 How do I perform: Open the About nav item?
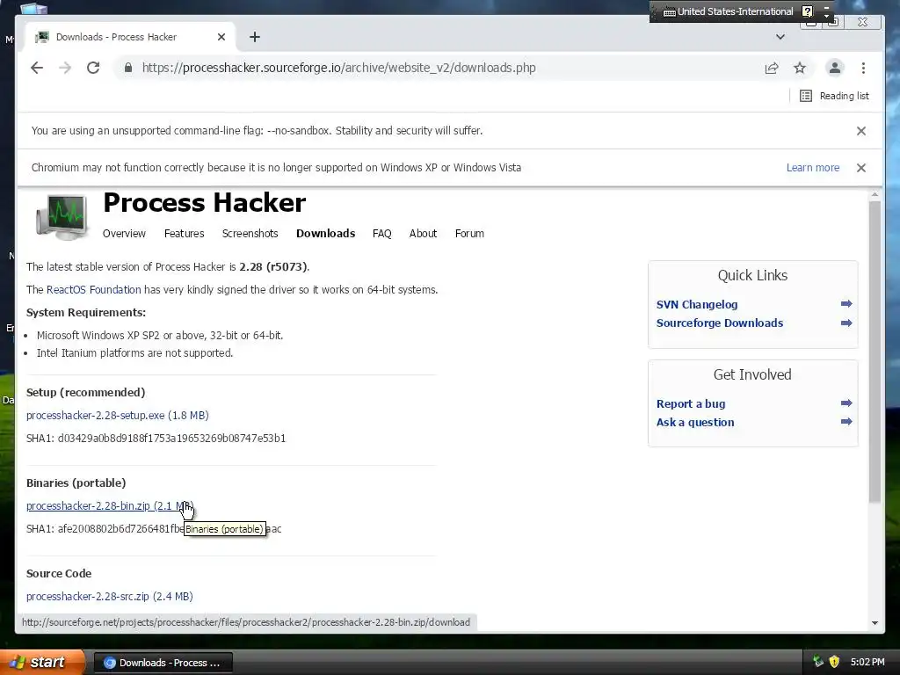423,234
